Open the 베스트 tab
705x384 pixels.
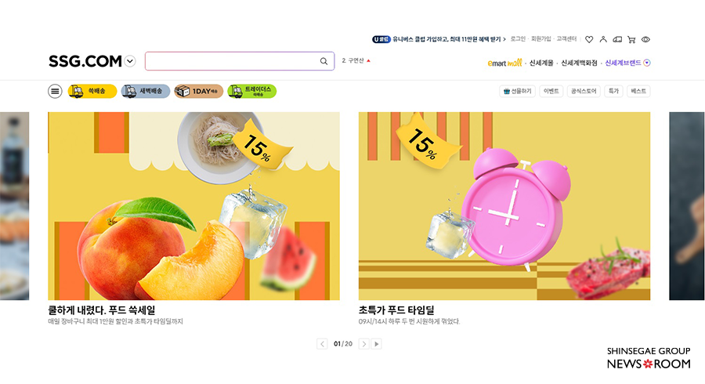[x=638, y=91]
